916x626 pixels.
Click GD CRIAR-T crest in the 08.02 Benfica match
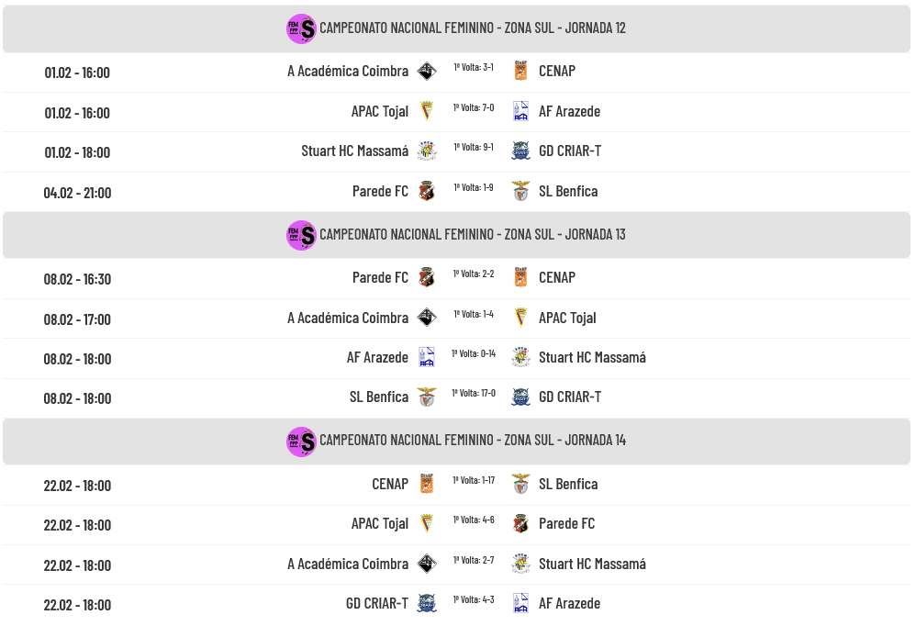pos(520,397)
